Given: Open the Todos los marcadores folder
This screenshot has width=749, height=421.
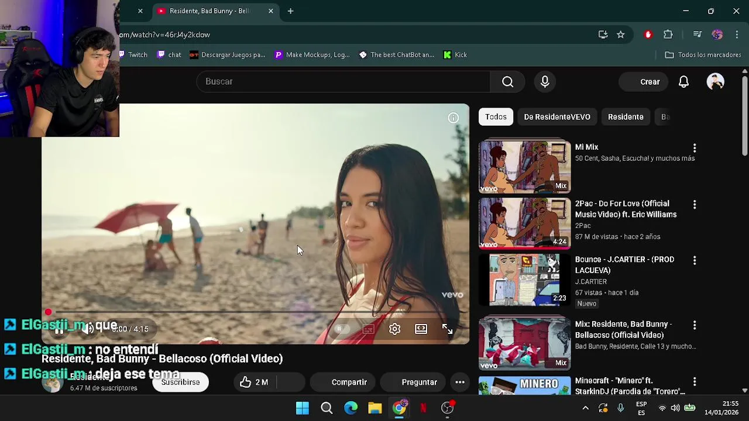Looking at the screenshot, I should (703, 55).
